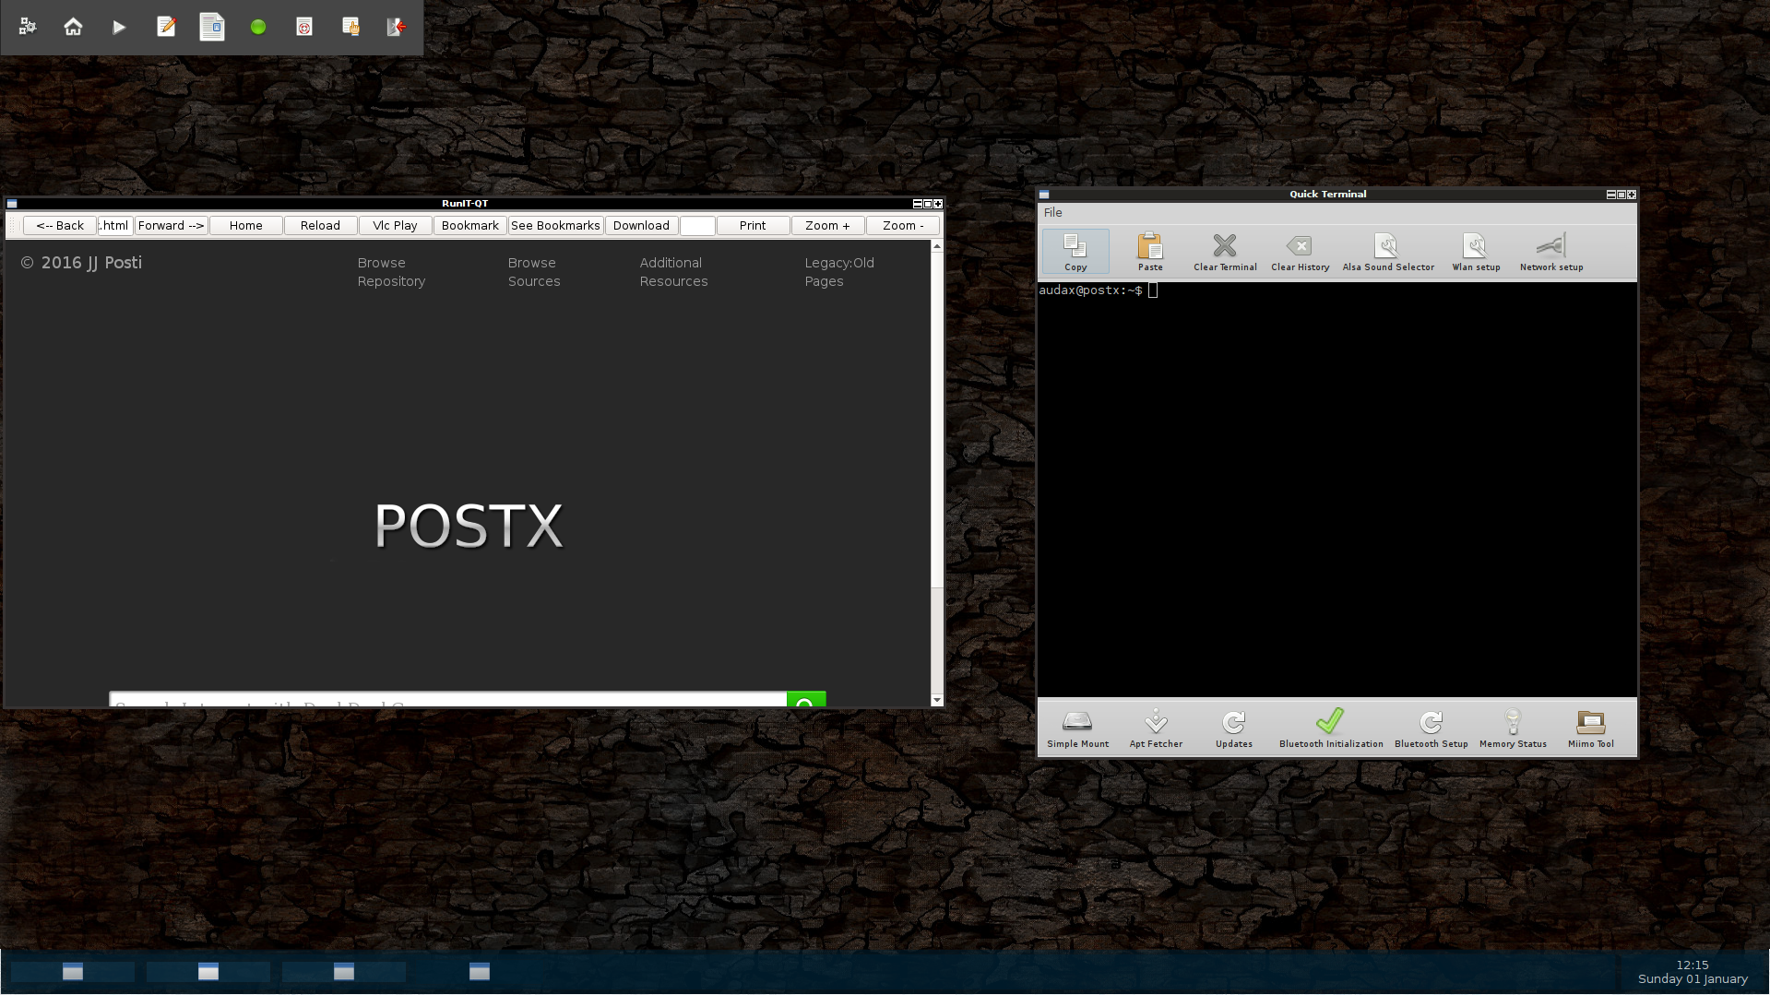Viewport: 1770px width, 995px height.
Task: Click the logout exit icon in top panel
Action: pyautogui.click(x=397, y=27)
